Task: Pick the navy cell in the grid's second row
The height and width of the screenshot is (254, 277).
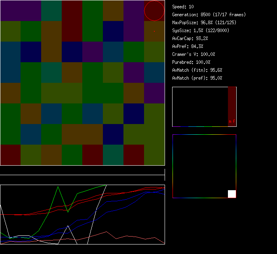Action: point(113,31)
